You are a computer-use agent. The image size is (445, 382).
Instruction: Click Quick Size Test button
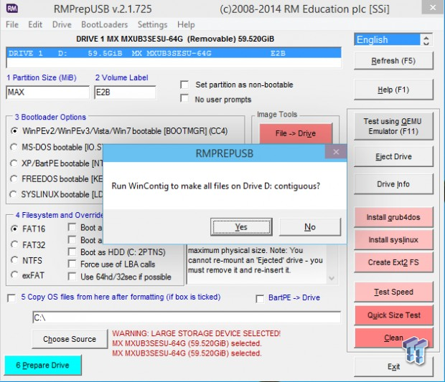point(393,315)
